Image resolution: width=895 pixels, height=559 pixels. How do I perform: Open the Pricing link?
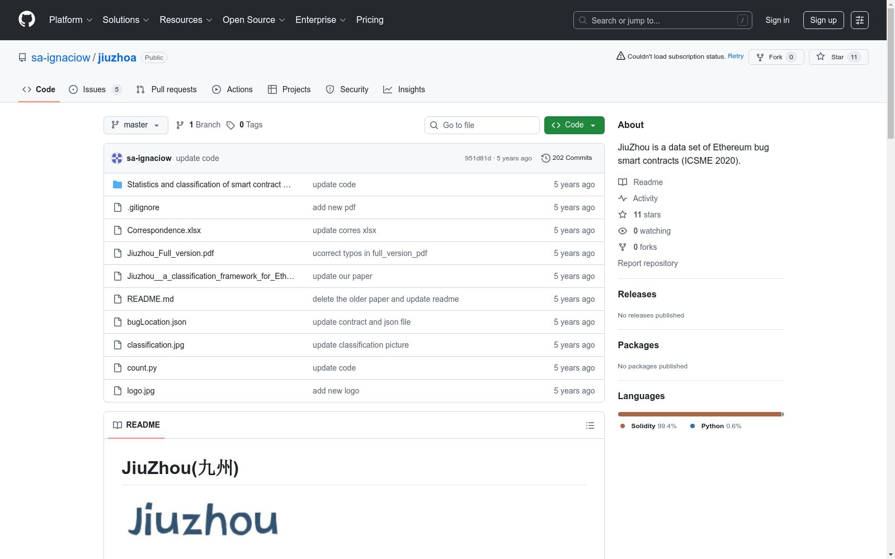point(370,20)
